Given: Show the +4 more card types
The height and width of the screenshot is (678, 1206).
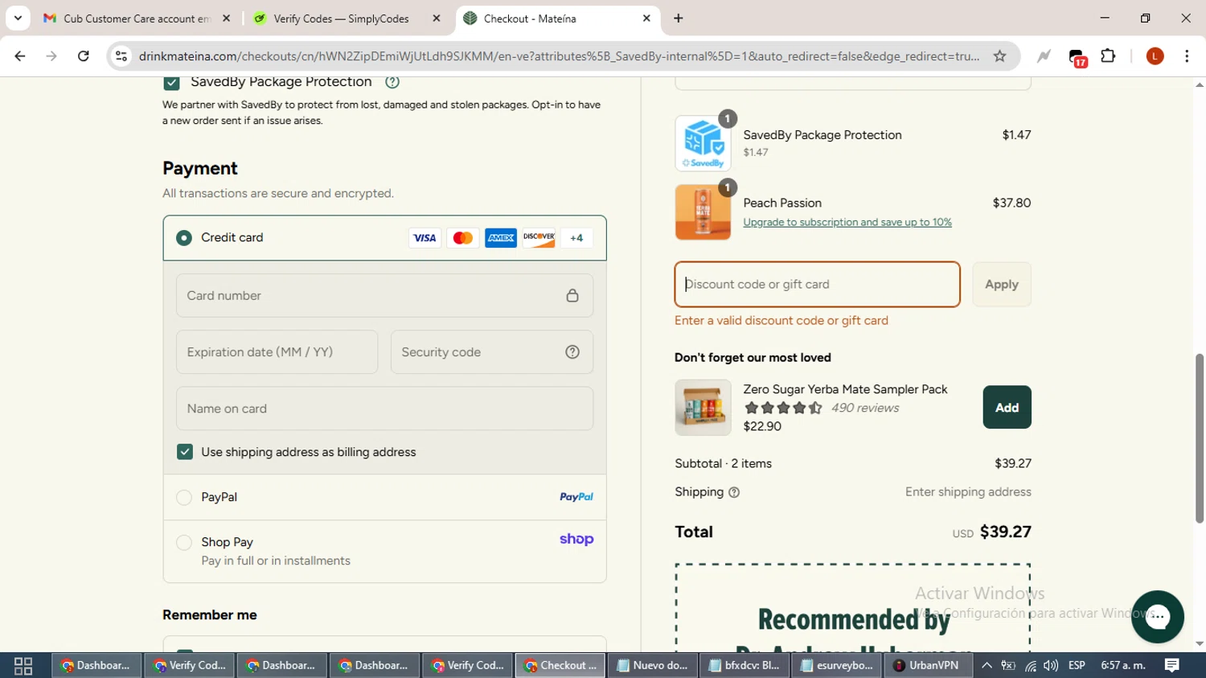Looking at the screenshot, I should coord(576,238).
